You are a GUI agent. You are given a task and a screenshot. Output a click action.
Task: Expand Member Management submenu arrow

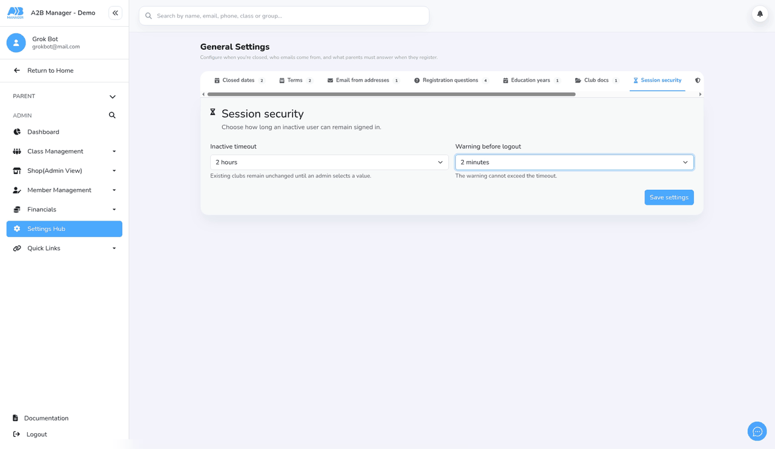click(x=114, y=190)
